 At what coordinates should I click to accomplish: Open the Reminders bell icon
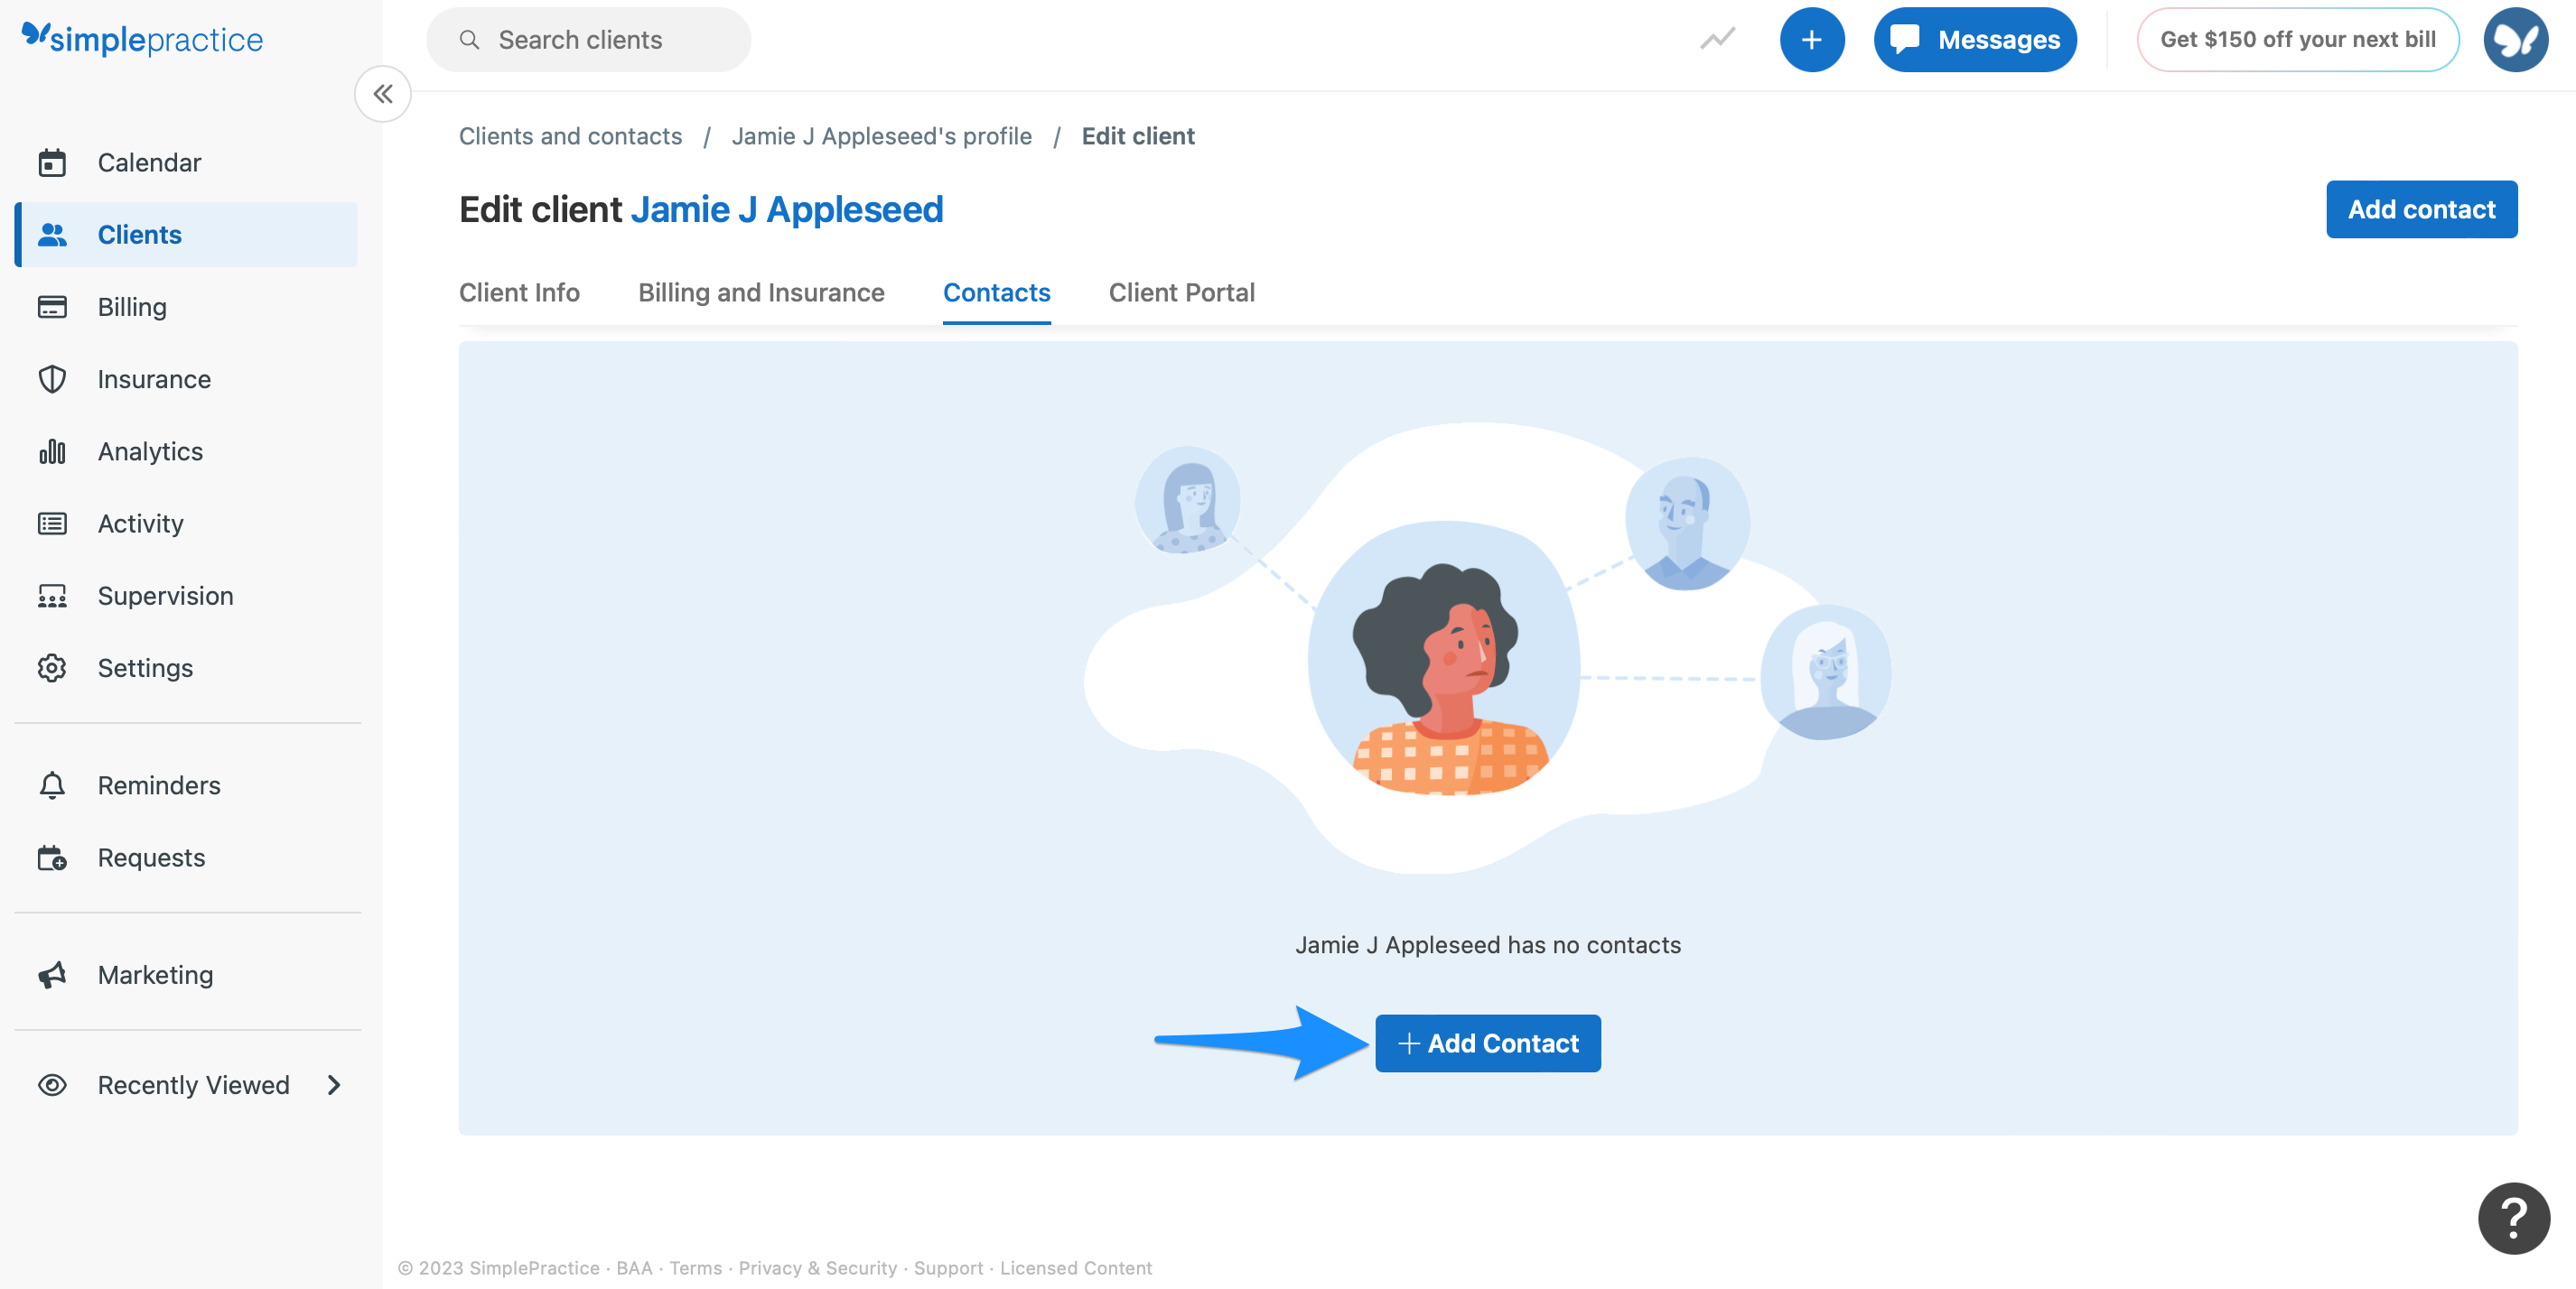(52, 785)
